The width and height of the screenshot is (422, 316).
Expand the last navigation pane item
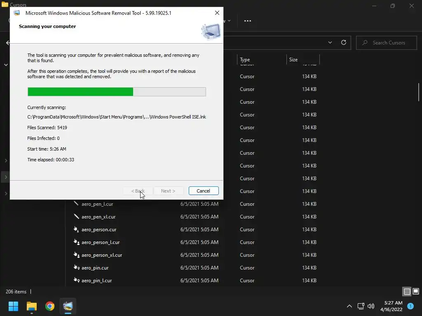pyautogui.click(x=6, y=193)
